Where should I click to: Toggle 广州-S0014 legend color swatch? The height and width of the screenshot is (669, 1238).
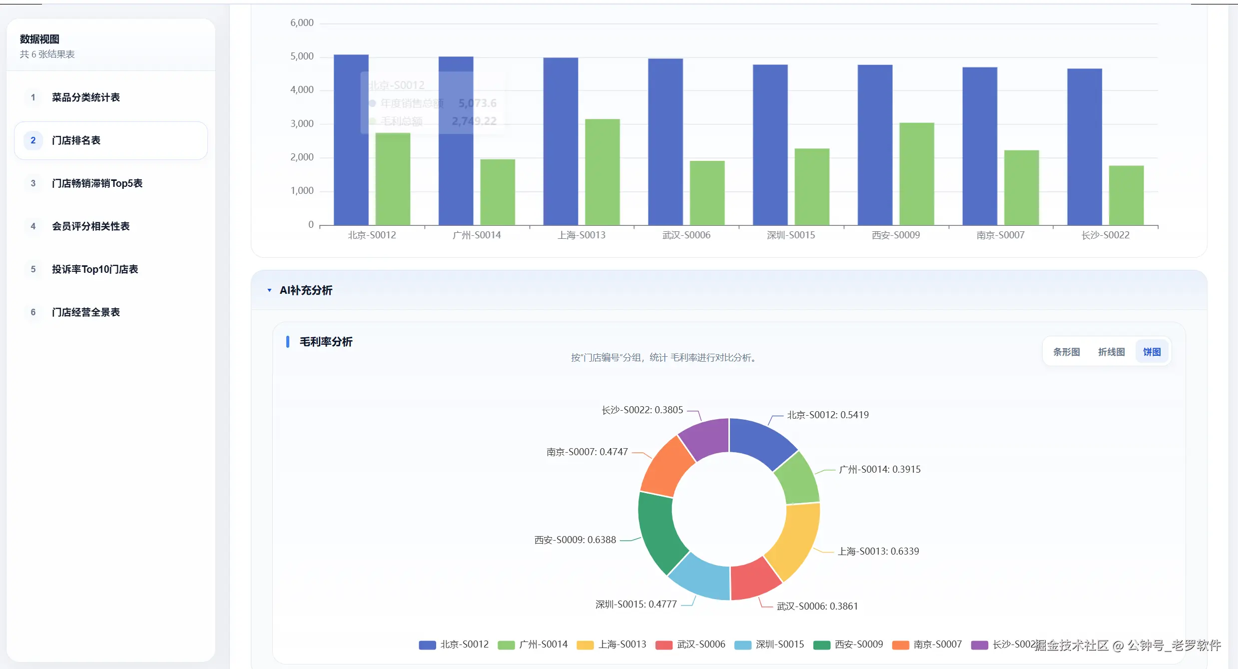(x=506, y=645)
